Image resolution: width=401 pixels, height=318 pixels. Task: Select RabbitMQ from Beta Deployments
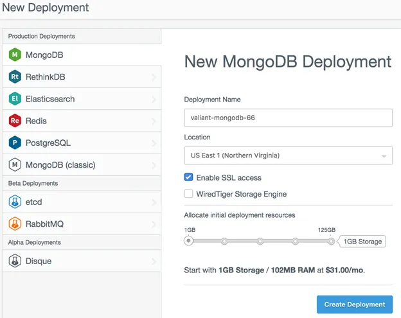tap(44, 224)
